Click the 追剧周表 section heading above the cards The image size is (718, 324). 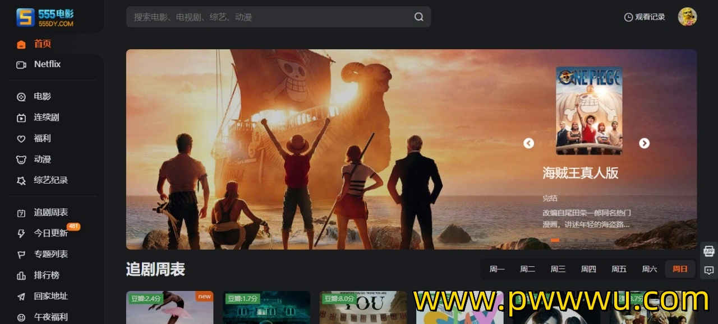click(155, 269)
